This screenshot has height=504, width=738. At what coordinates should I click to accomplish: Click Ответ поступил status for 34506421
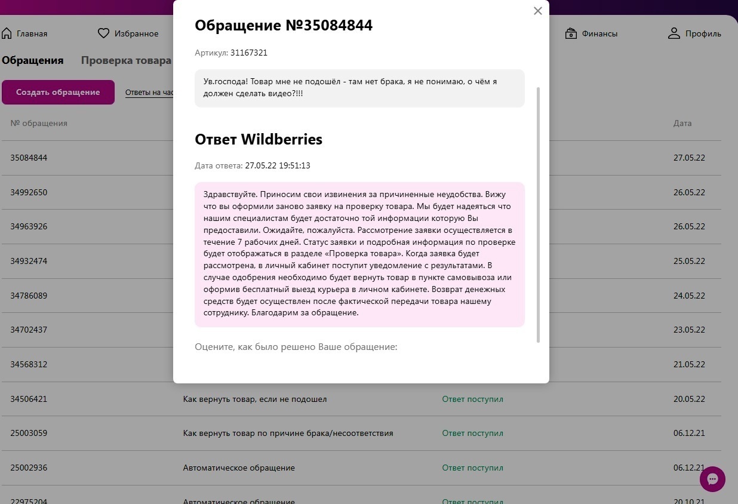pos(472,399)
